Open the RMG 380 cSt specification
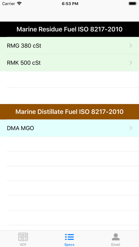 [69, 46]
